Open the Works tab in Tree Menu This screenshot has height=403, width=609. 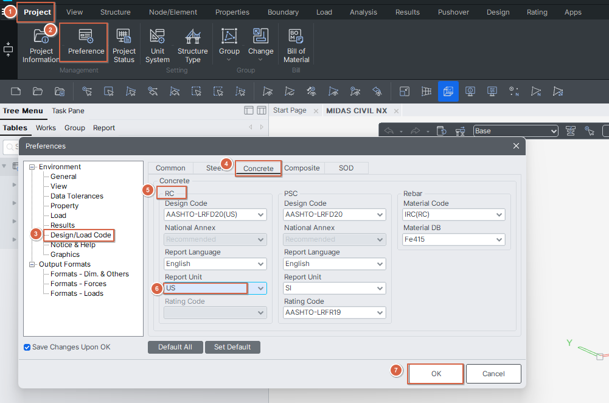coord(46,128)
